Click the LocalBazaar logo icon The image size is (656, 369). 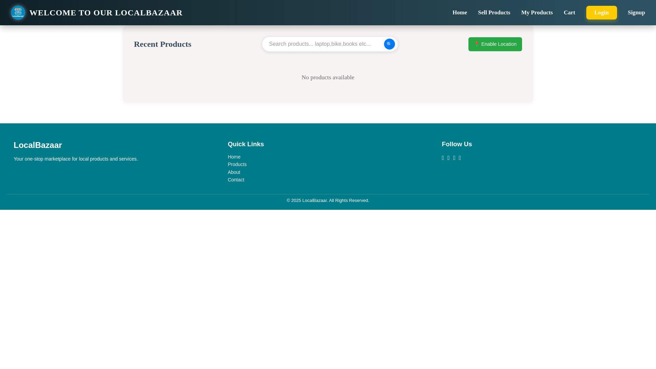[x=18, y=13]
